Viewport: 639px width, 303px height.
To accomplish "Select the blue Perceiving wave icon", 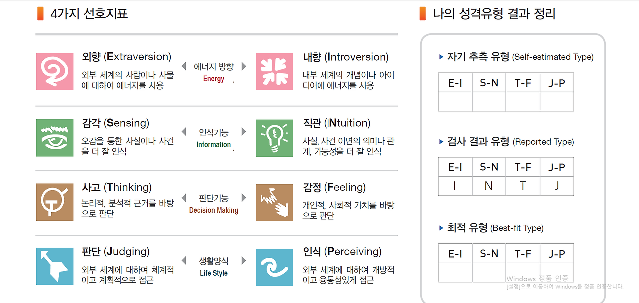I will pyautogui.click(x=274, y=267).
